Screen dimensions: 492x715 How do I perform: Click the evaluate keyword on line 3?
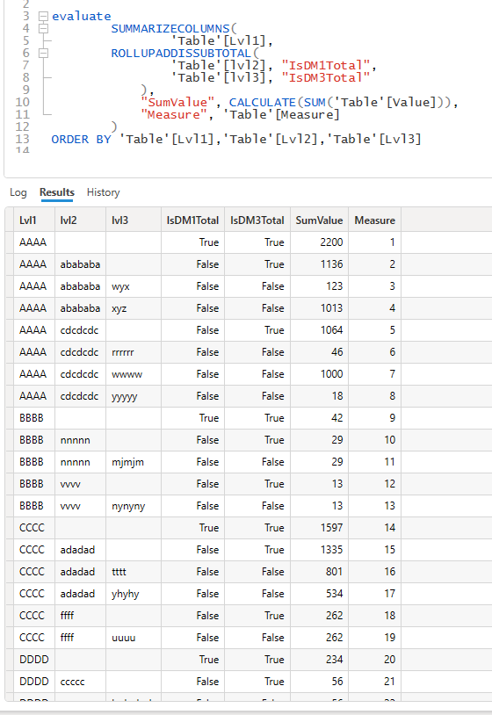[82, 17]
